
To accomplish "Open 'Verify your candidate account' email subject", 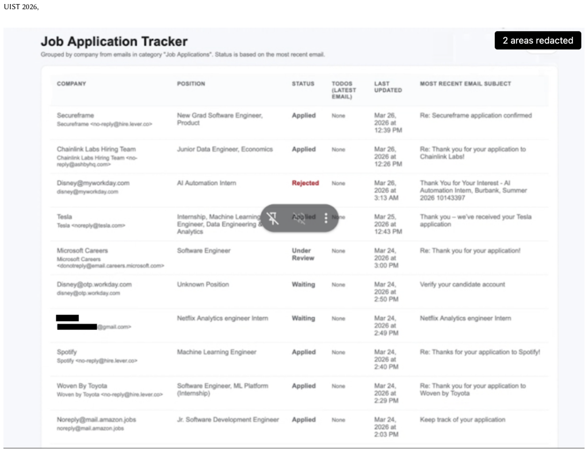I will coord(463,284).
